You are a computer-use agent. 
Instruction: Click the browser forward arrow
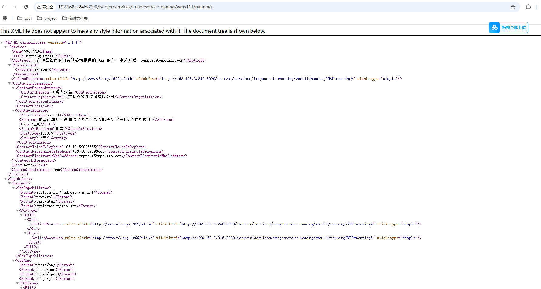pyautogui.click(x=15, y=7)
